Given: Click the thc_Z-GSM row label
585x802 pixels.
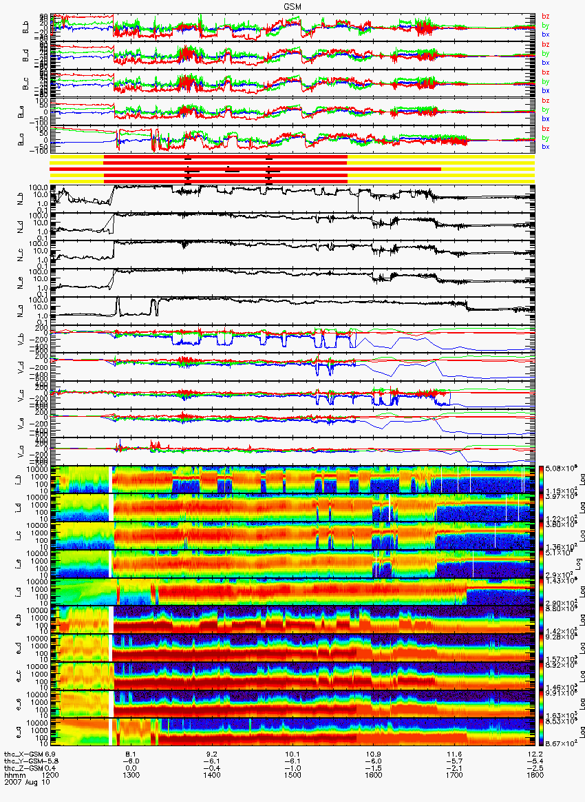Looking at the screenshot, I should point(23,768).
